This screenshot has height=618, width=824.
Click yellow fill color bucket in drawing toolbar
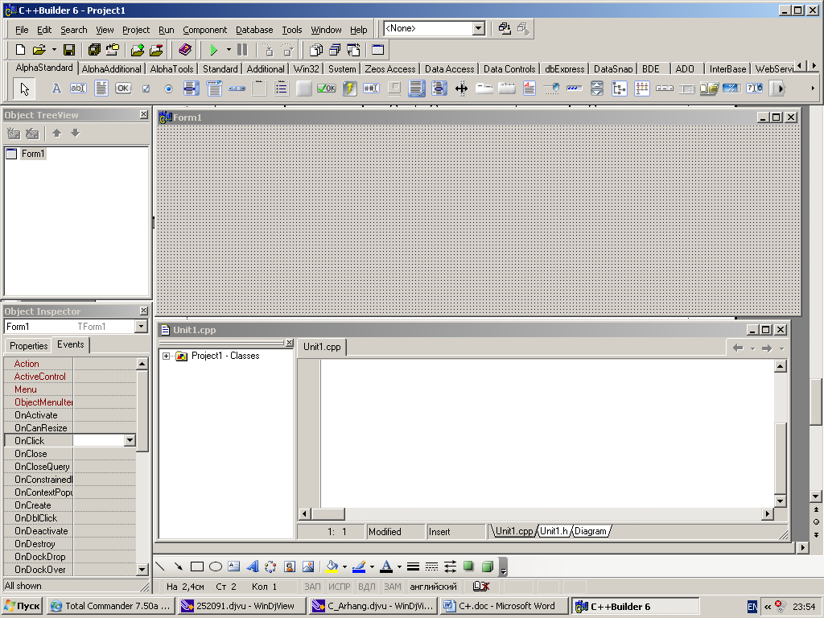pyautogui.click(x=332, y=566)
